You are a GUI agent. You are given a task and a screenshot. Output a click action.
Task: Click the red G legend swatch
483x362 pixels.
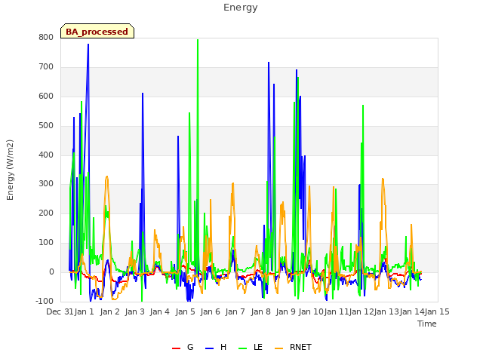[x=176, y=348]
